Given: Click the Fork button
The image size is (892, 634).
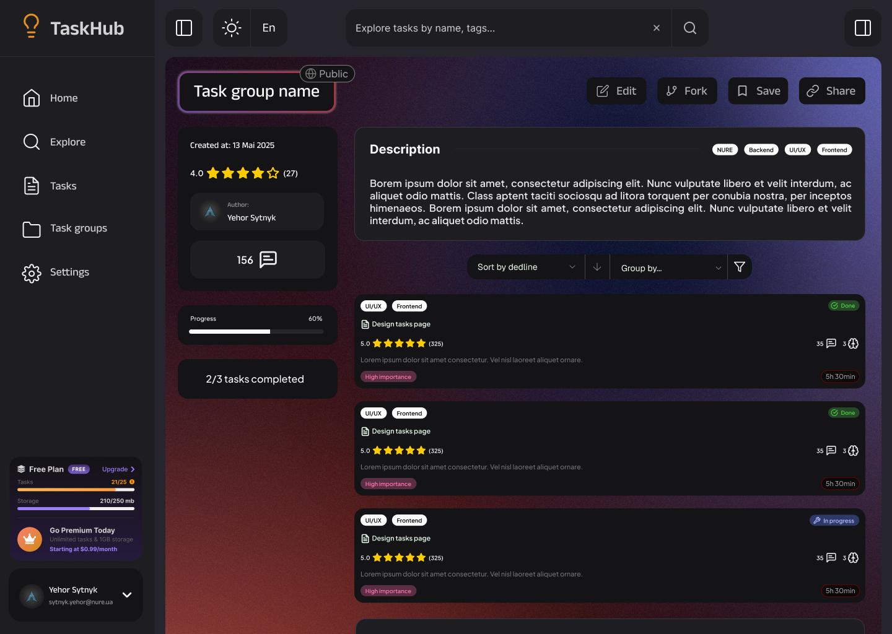Looking at the screenshot, I should 687,91.
